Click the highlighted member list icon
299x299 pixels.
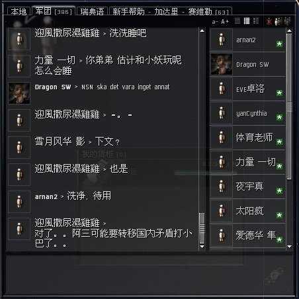point(278,21)
